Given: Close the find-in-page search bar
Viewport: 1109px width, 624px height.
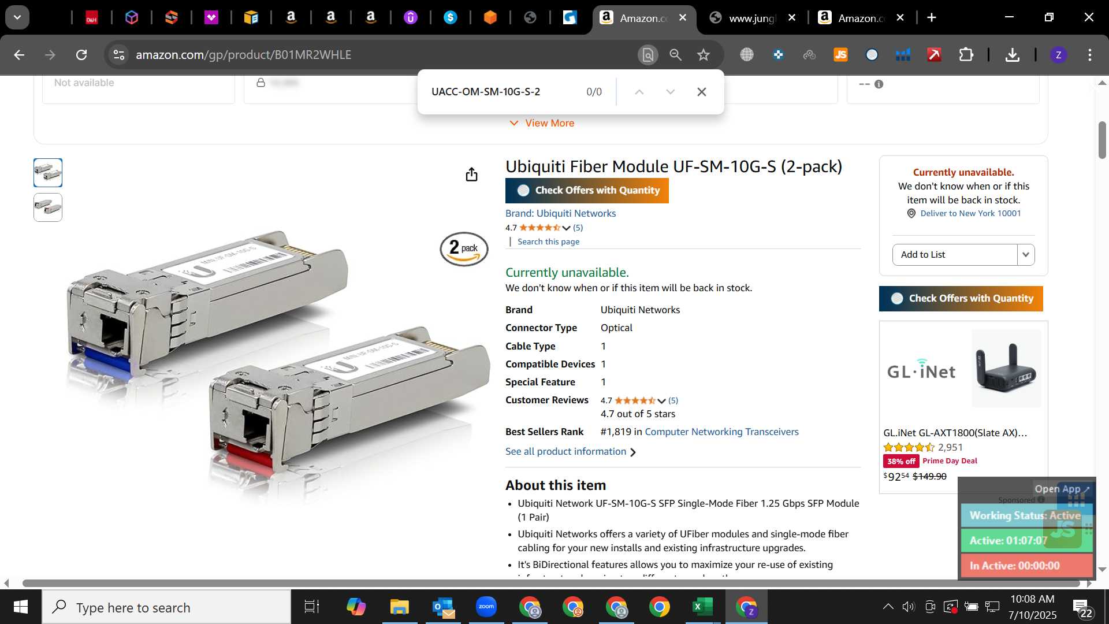Looking at the screenshot, I should 701,92.
